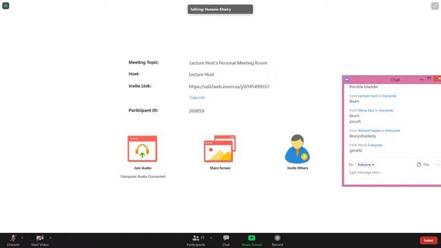Toggle the Chat button in the toolbar

tap(226, 240)
